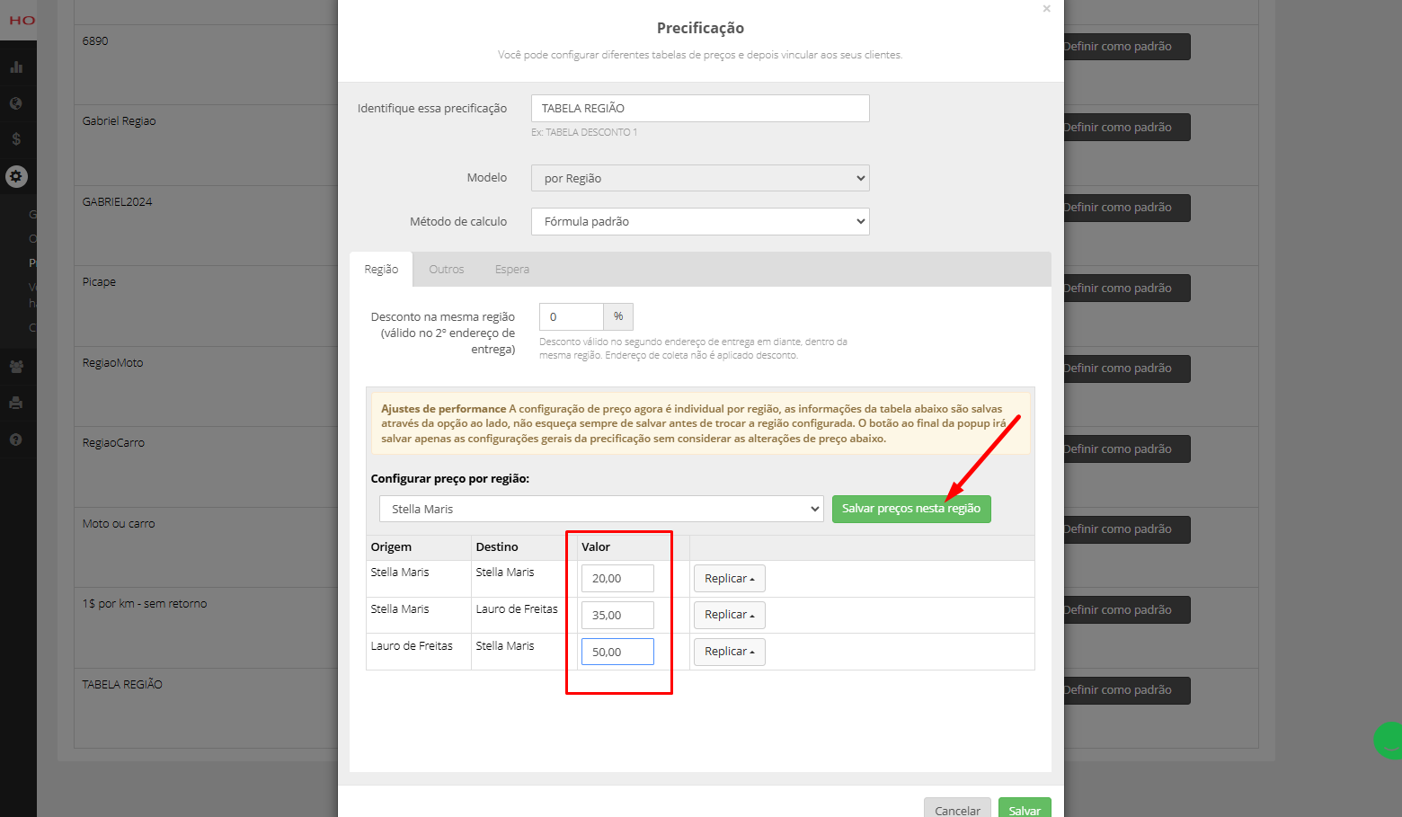Click the value field showing 35,00
This screenshot has width=1402, height=817.
(617, 616)
